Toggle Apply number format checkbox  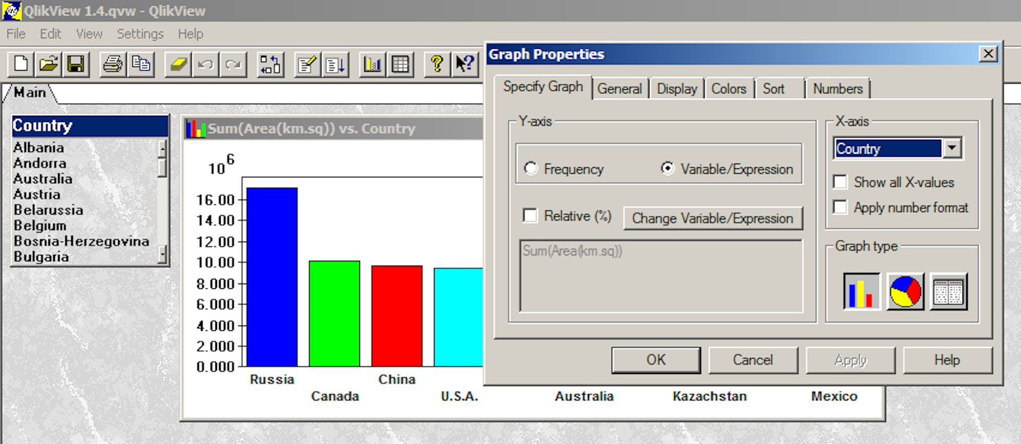840,207
